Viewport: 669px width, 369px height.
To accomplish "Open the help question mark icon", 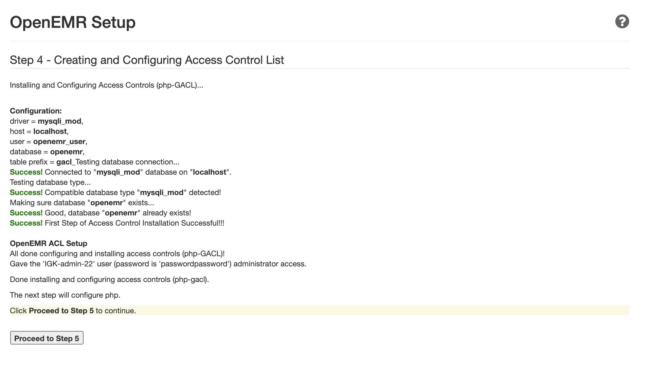I will click(622, 22).
